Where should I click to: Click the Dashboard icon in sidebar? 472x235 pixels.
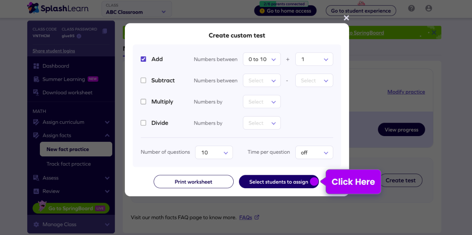36,66
